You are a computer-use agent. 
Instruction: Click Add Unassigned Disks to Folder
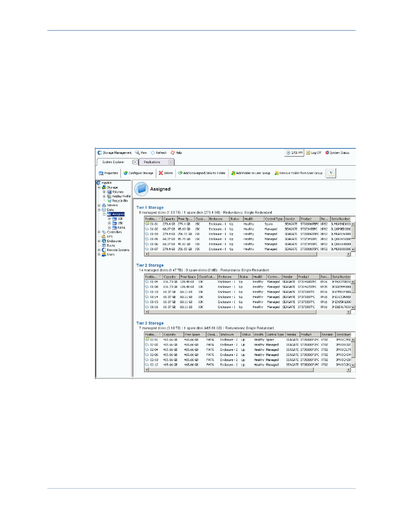tap(201, 173)
